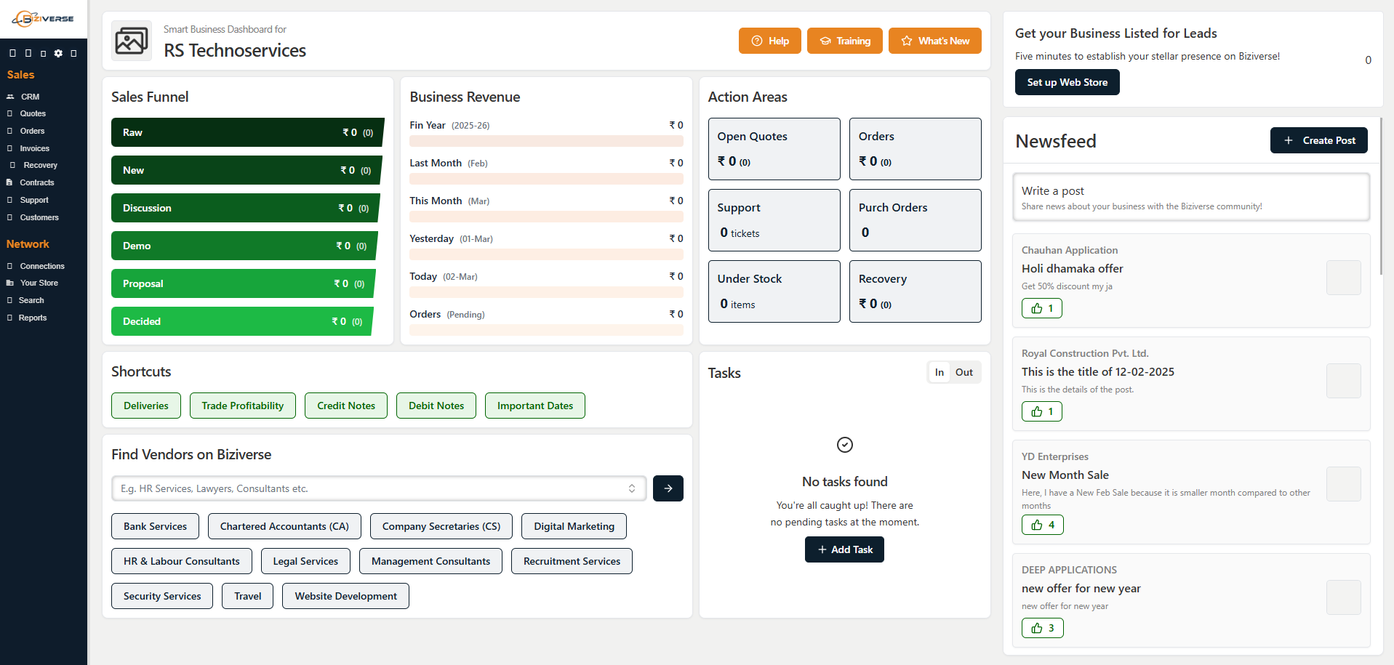Click the Help button

coord(769,41)
